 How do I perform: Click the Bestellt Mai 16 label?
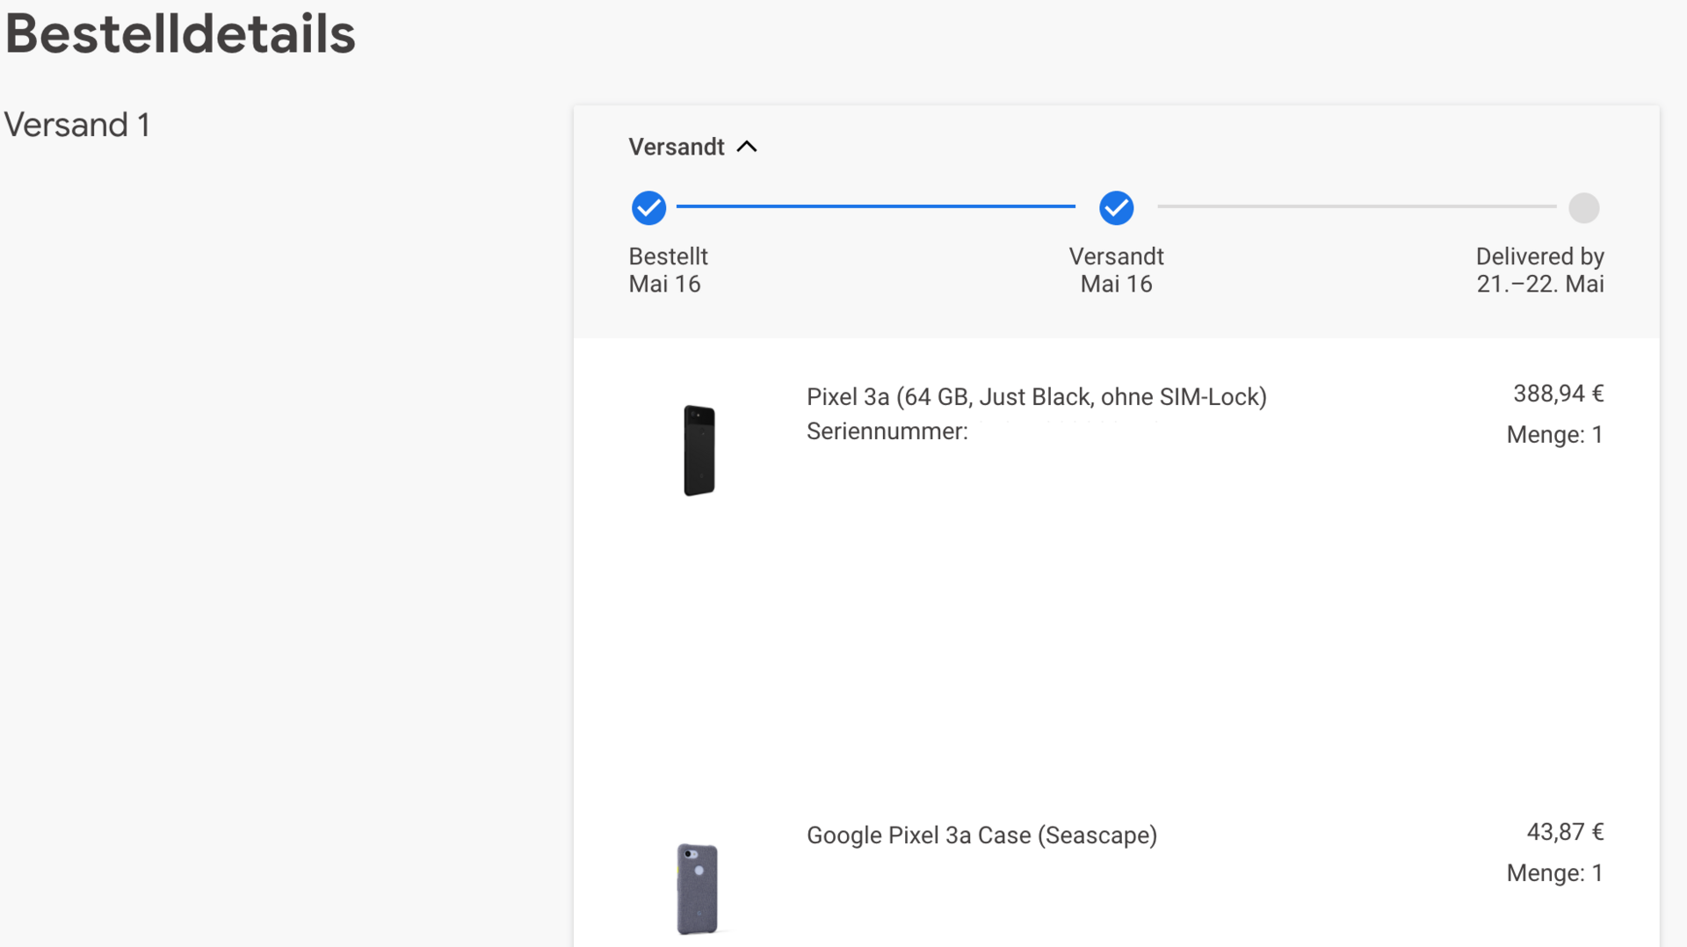coord(668,271)
